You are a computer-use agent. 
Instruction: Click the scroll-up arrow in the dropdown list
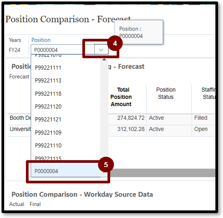point(104,59)
